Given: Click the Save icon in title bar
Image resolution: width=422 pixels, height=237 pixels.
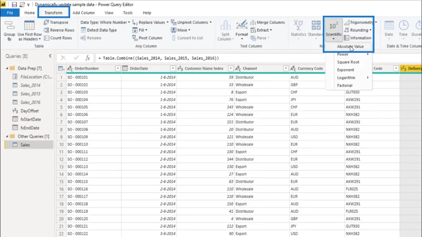Looking at the screenshot, I should (x=14, y=4).
